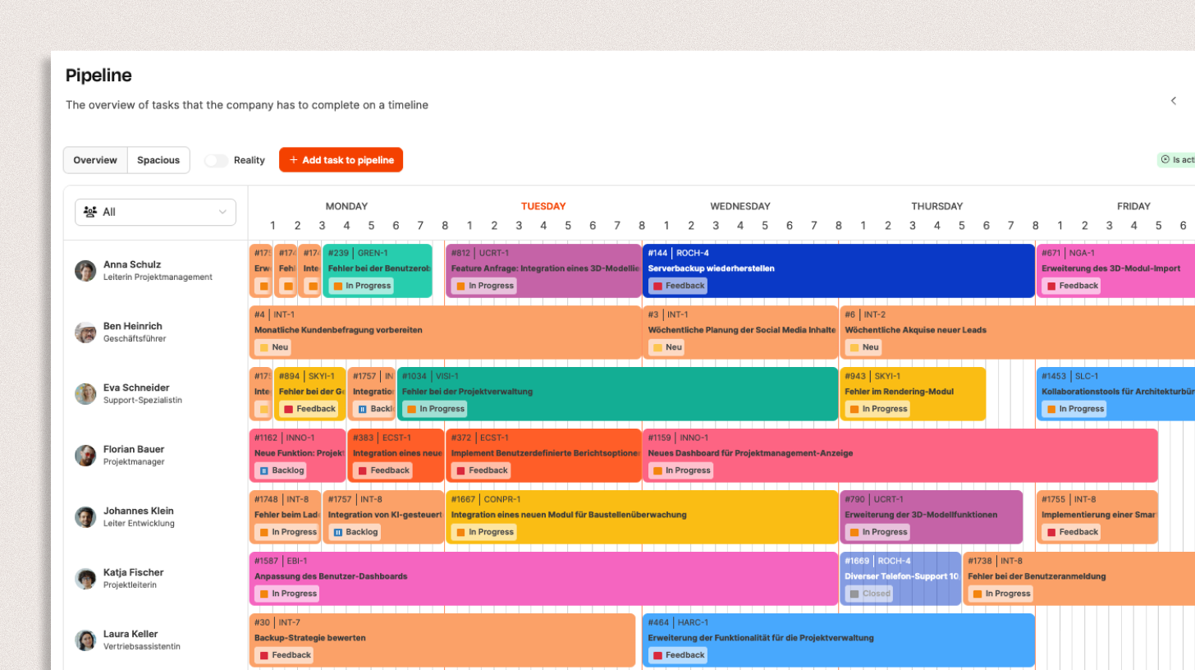Click Eva Schneider's name
The width and height of the screenshot is (1195, 670).
pyautogui.click(x=136, y=388)
